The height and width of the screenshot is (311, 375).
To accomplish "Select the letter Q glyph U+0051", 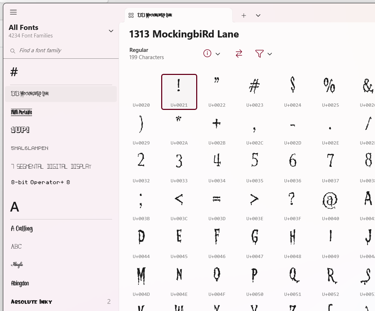I will [293, 281].
